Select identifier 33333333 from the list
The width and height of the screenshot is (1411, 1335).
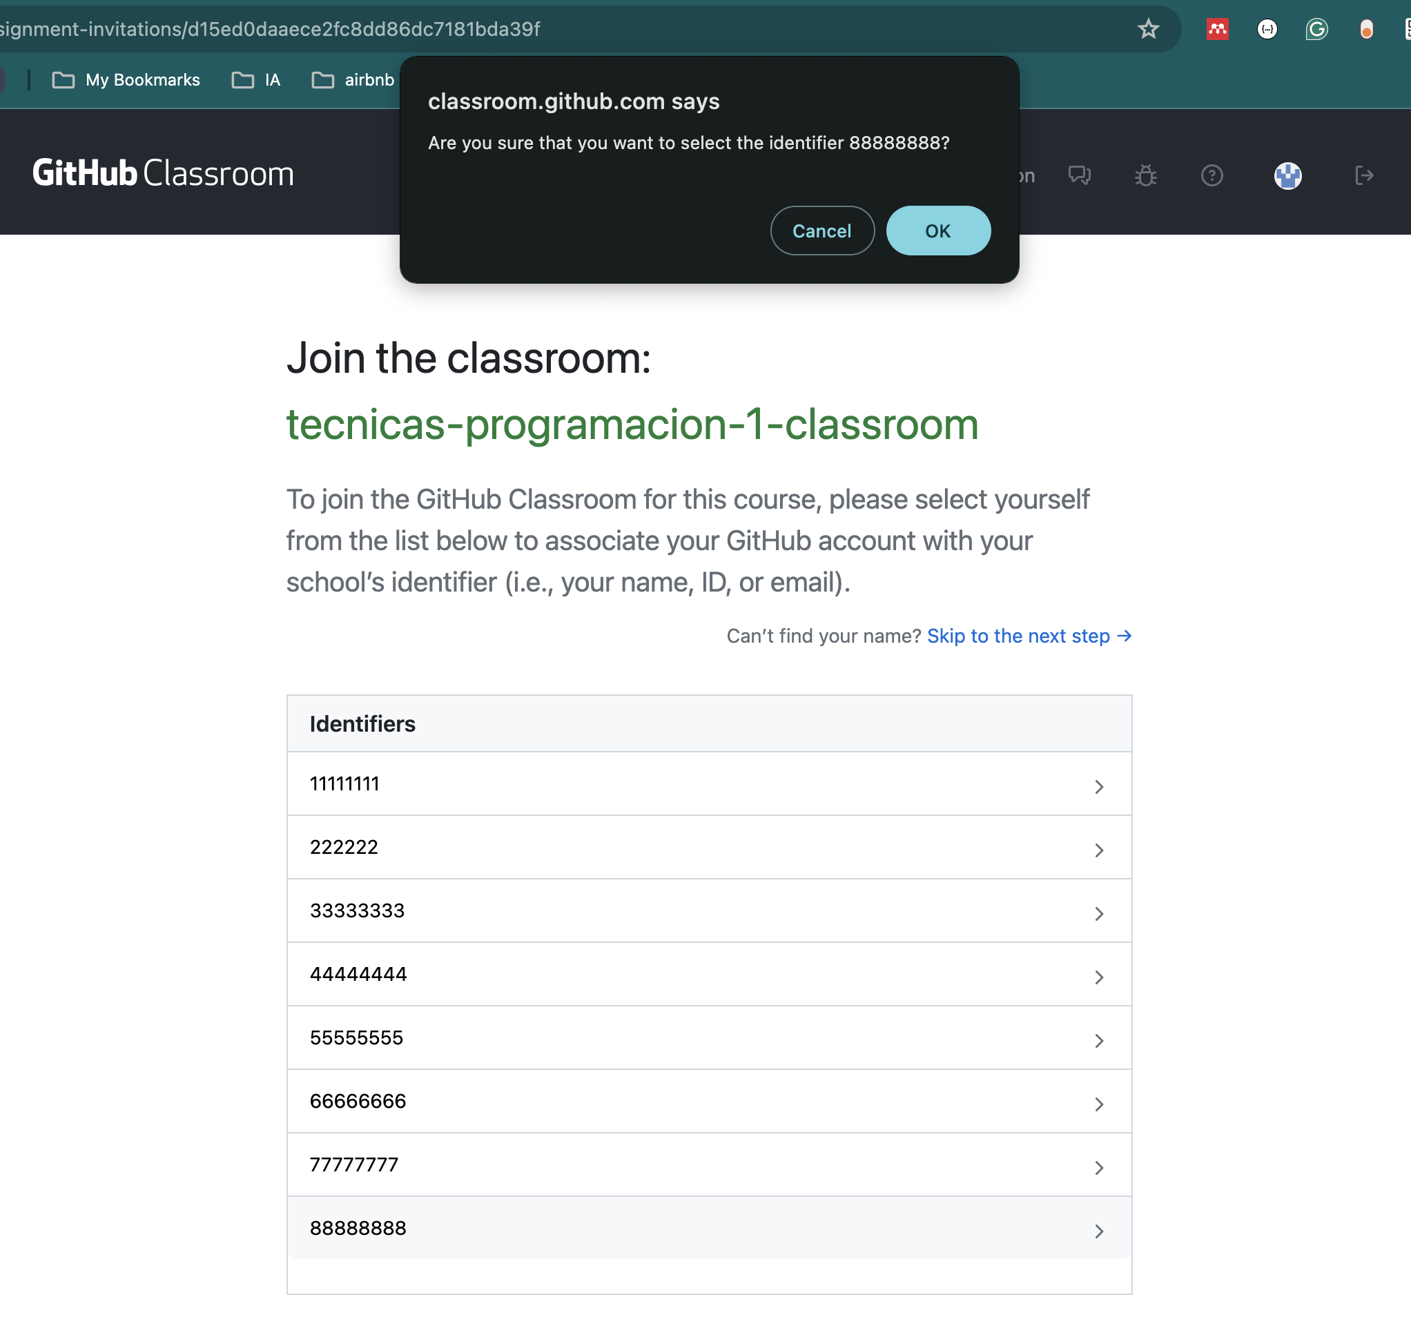click(x=357, y=910)
